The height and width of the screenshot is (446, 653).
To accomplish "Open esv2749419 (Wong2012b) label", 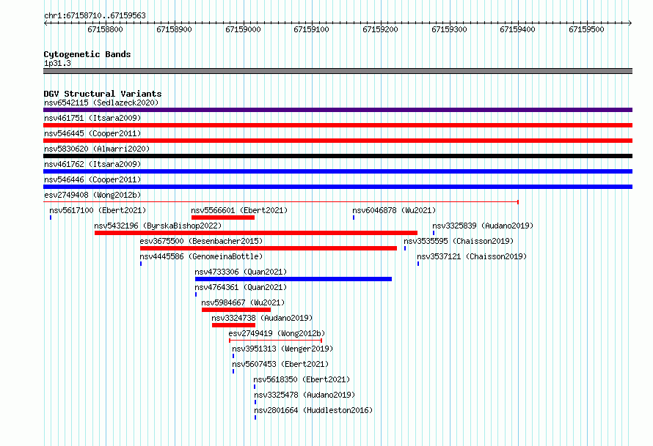I will click(277, 333).
